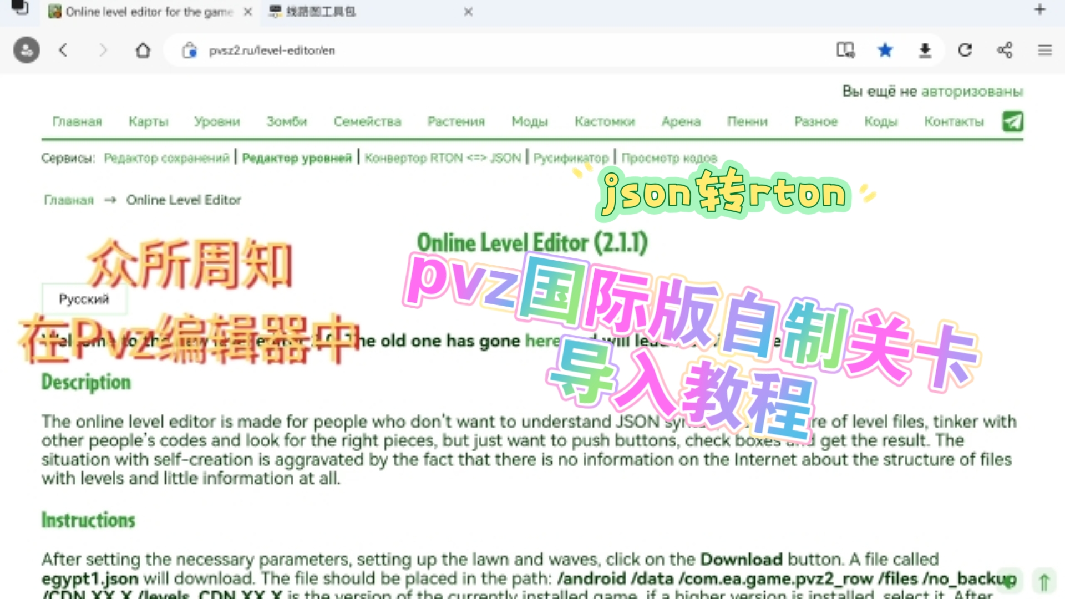Click the green Telegram paper plane icon
Image resolution: width=1065 pixels, height=599 pixels.
point(1012,121)
